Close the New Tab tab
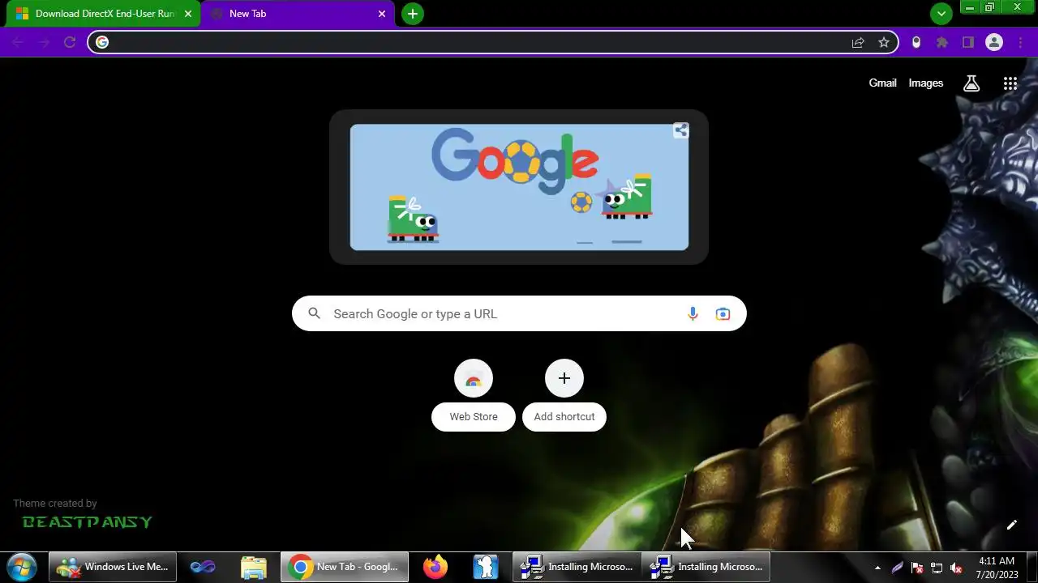 click(x=382, y=14)
